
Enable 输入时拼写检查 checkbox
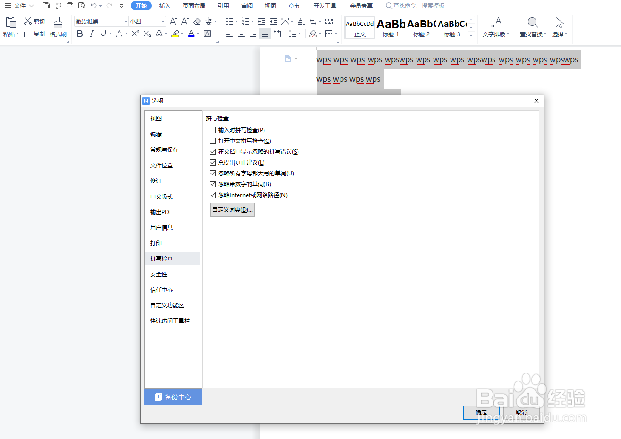(213, 130)
